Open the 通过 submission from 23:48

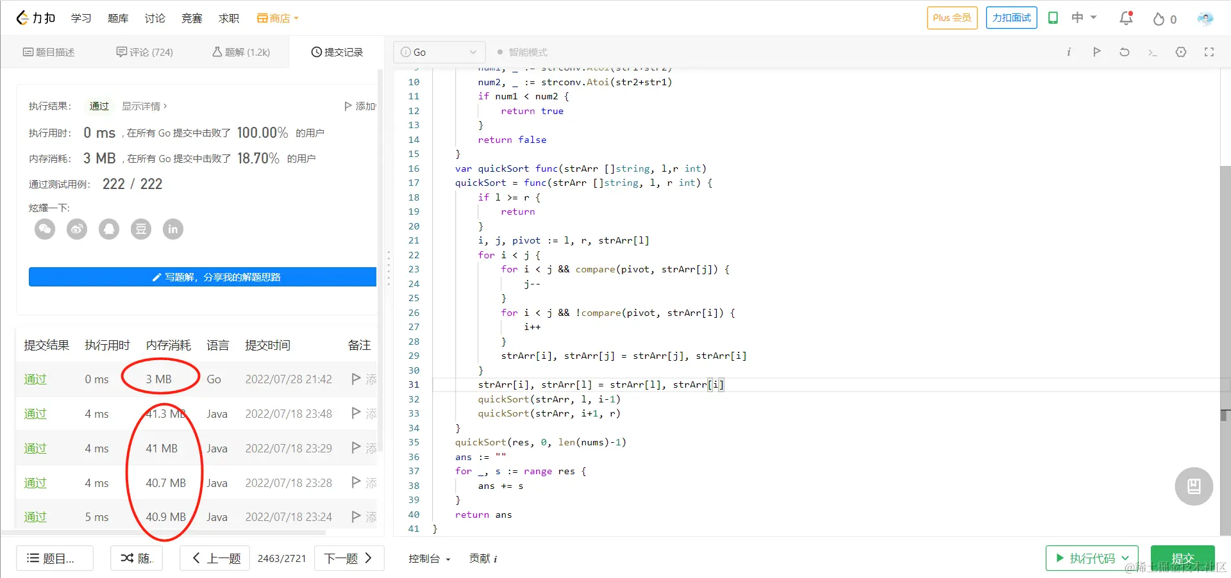point(35,414)
